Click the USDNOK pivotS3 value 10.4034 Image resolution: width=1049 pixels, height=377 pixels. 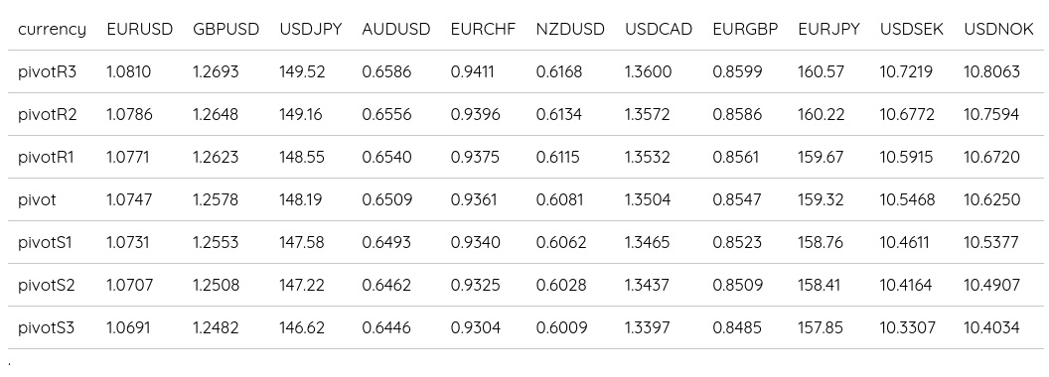(991, 328)
